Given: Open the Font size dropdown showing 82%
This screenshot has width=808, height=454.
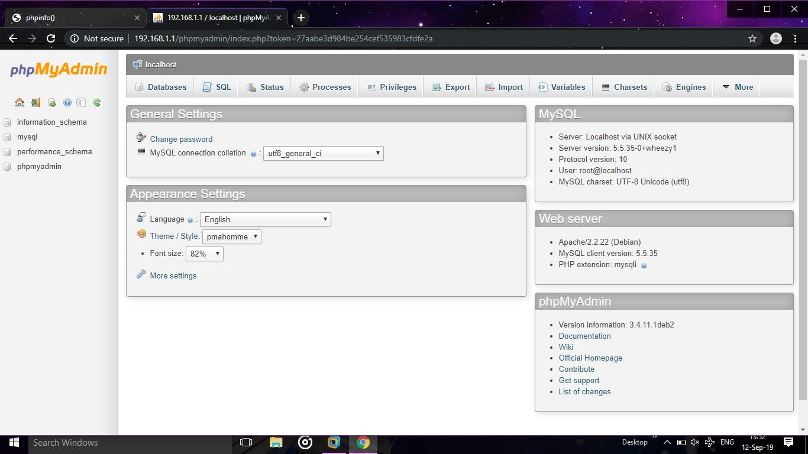Looking at the screenshot, I should 205,254.
